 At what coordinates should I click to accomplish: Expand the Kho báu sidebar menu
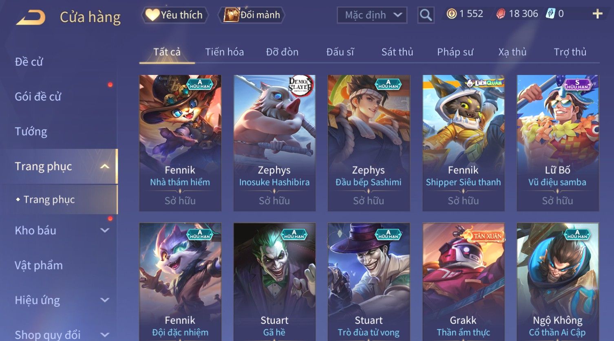point(105,230)
